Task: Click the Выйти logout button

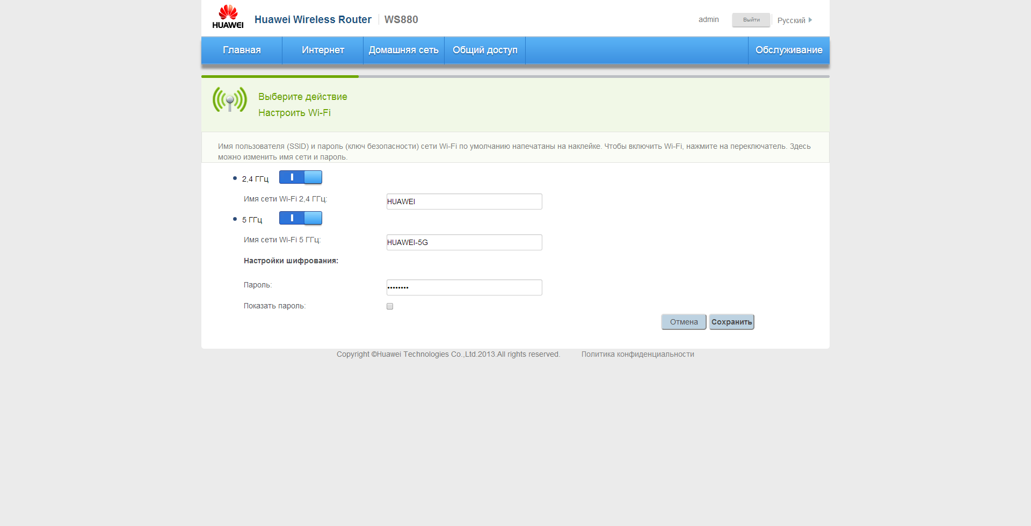Action: coord(751,20)
